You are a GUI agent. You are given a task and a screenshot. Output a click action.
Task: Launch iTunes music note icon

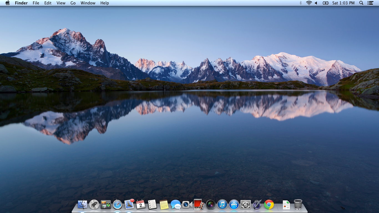point(222,205)
